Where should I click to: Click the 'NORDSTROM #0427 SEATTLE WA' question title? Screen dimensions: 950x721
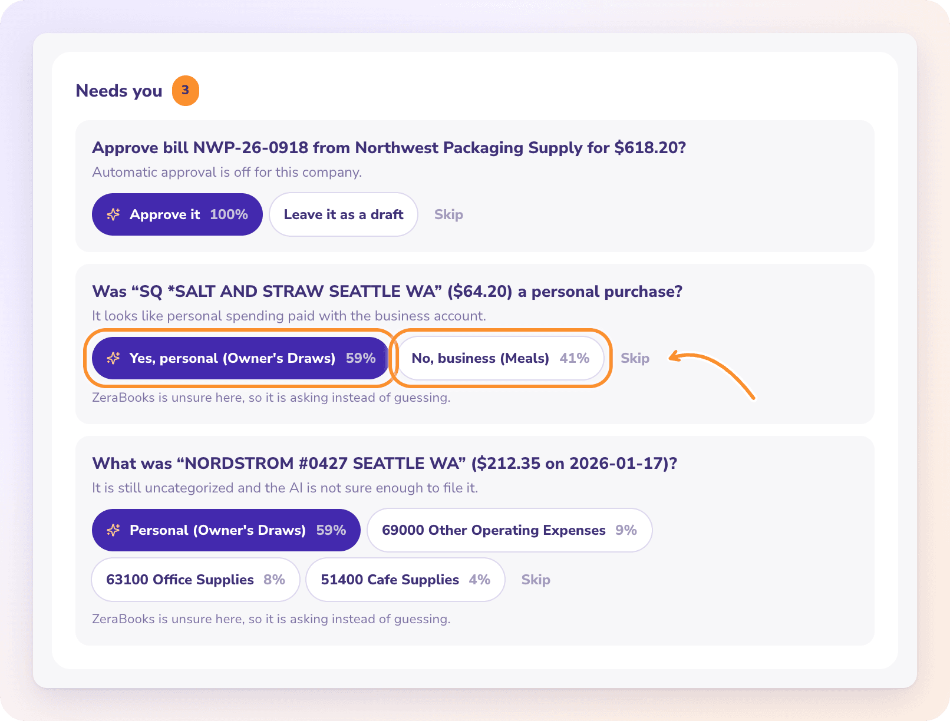385,463
